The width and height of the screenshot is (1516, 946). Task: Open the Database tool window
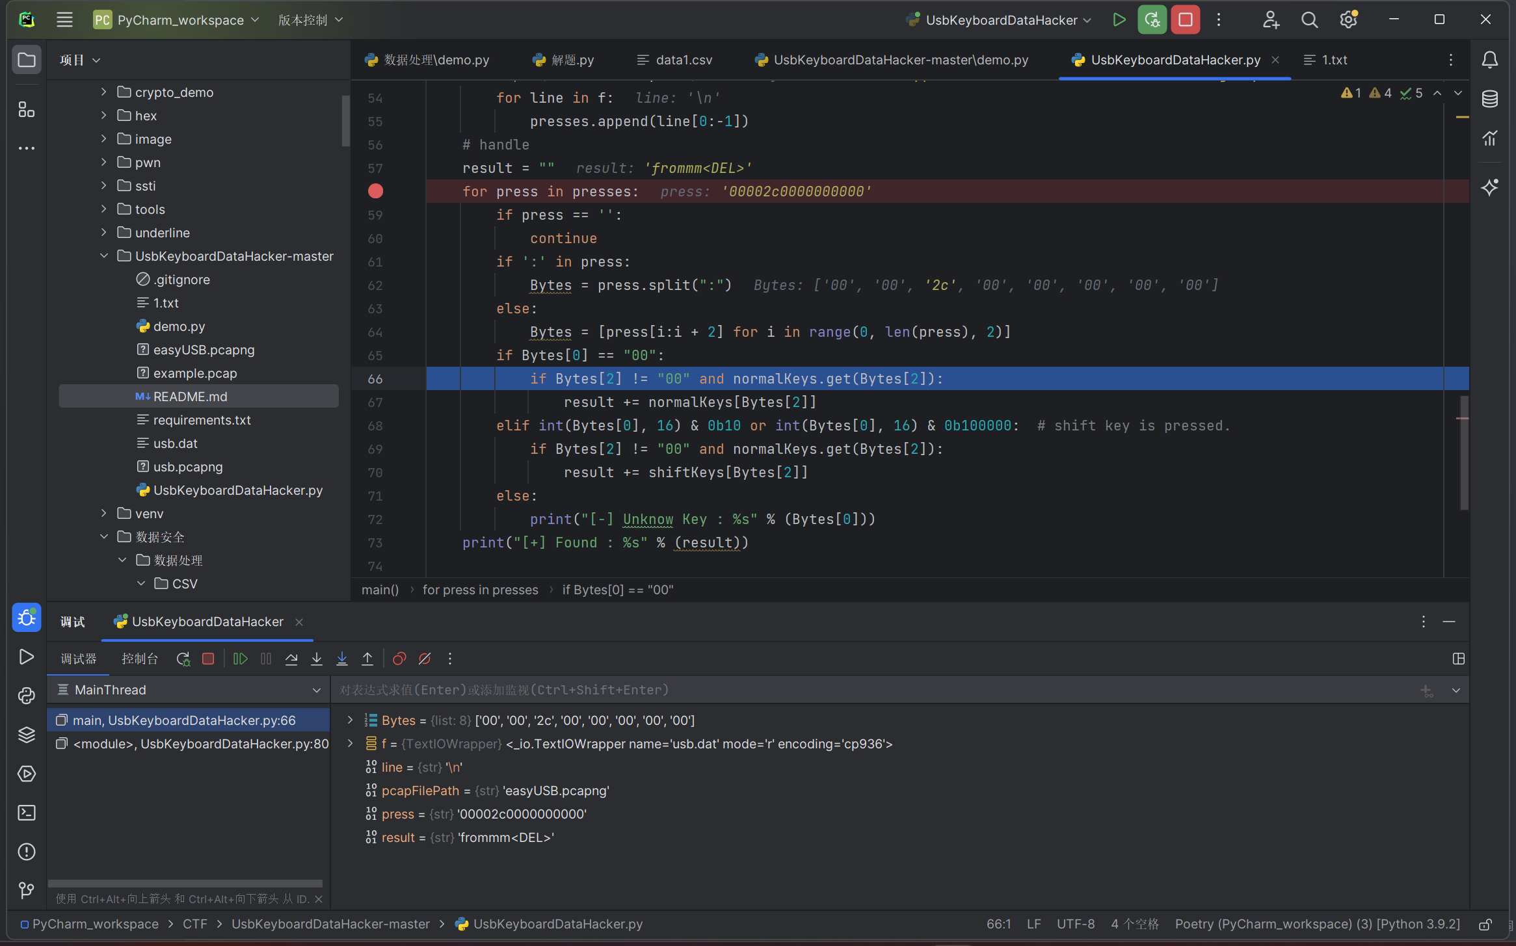click(x=1490, y=99)
